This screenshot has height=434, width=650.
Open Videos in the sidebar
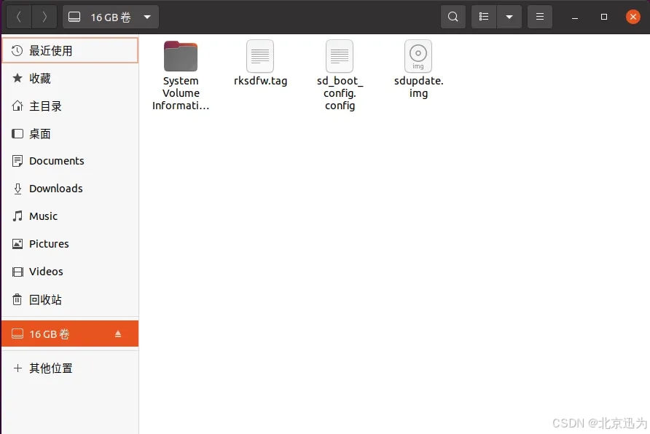[x=70, y=272]
